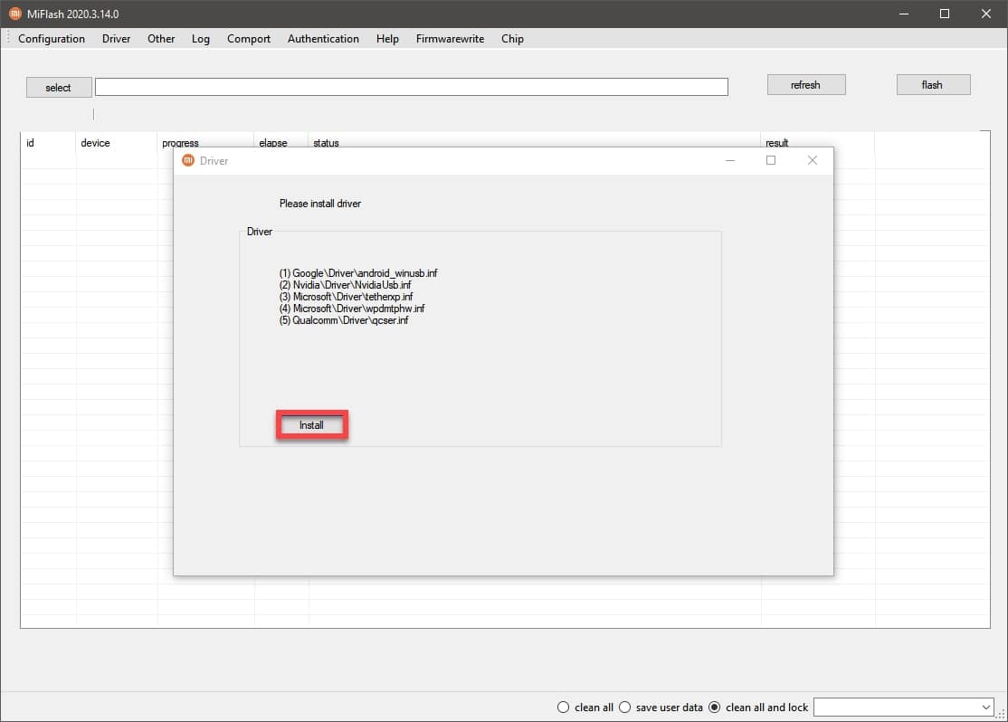Open the Authentication menu
Screen dimensions: 1008x722
point(323,39)
